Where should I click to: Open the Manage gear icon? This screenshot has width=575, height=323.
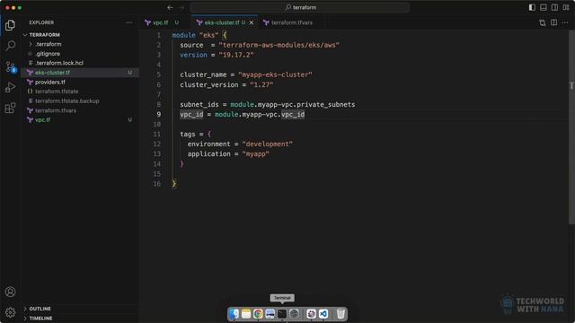10,312
